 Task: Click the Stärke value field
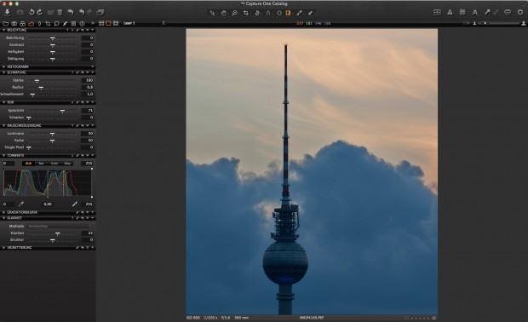(x=87, y=80)
